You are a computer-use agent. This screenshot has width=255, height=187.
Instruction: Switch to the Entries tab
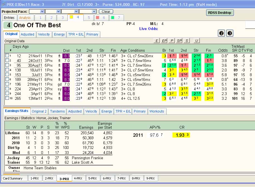pyautogui.click(x=9, y=18)
